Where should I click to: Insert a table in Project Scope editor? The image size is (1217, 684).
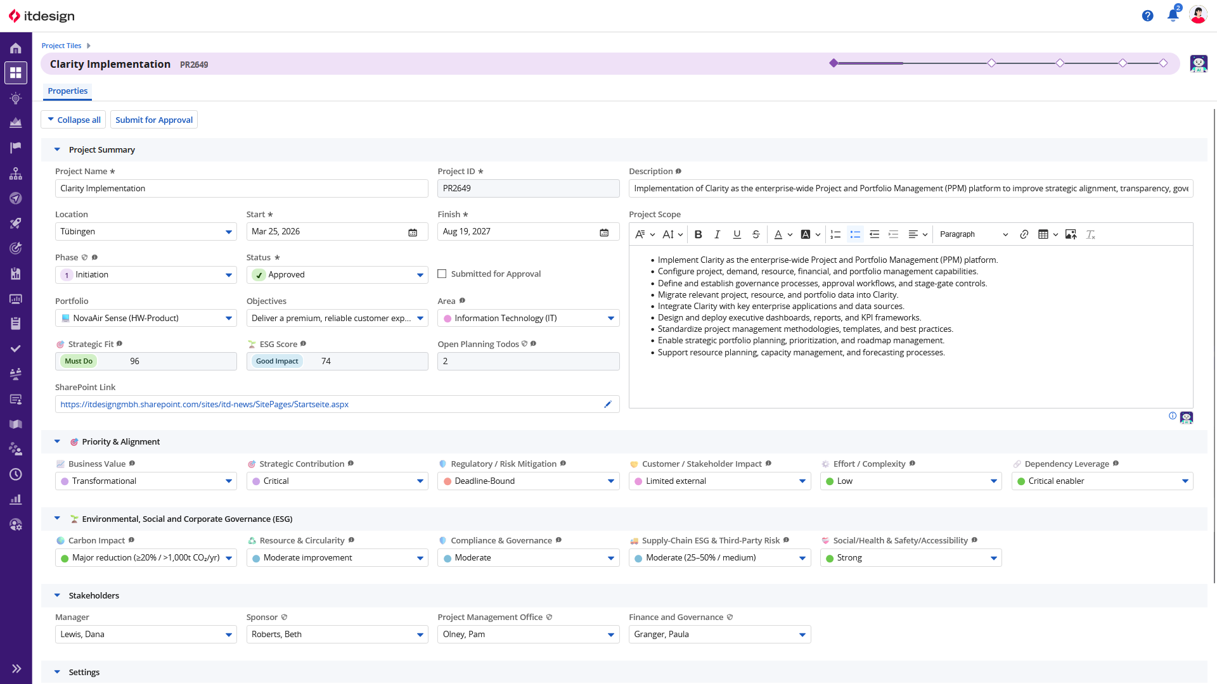pos(1048,234)
